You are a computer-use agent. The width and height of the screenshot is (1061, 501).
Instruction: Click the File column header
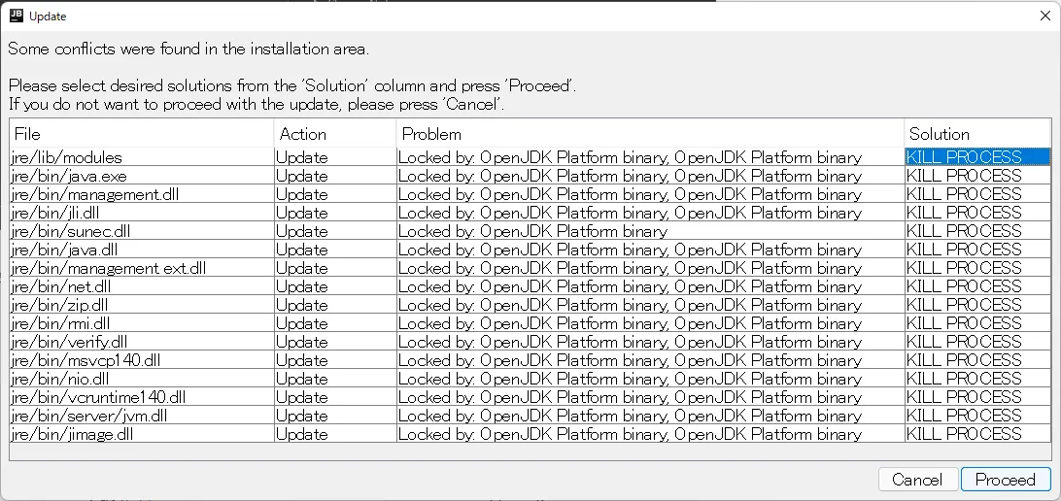click(x=142, y=134)
